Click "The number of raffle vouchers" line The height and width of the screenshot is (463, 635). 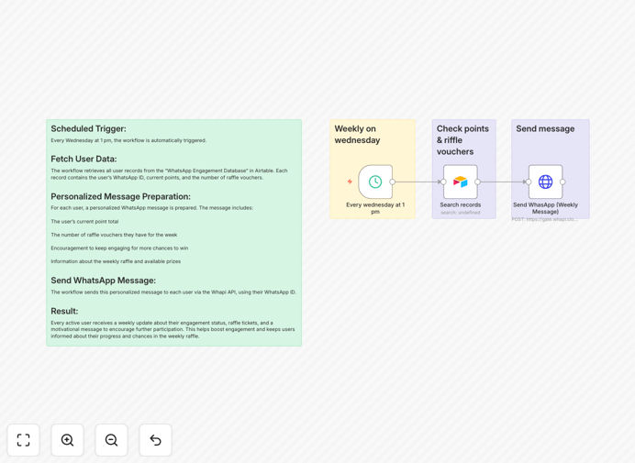(114, 235)
